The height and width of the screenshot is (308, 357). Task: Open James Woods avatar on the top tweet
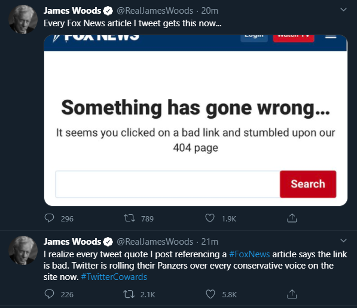click(23, 19)
